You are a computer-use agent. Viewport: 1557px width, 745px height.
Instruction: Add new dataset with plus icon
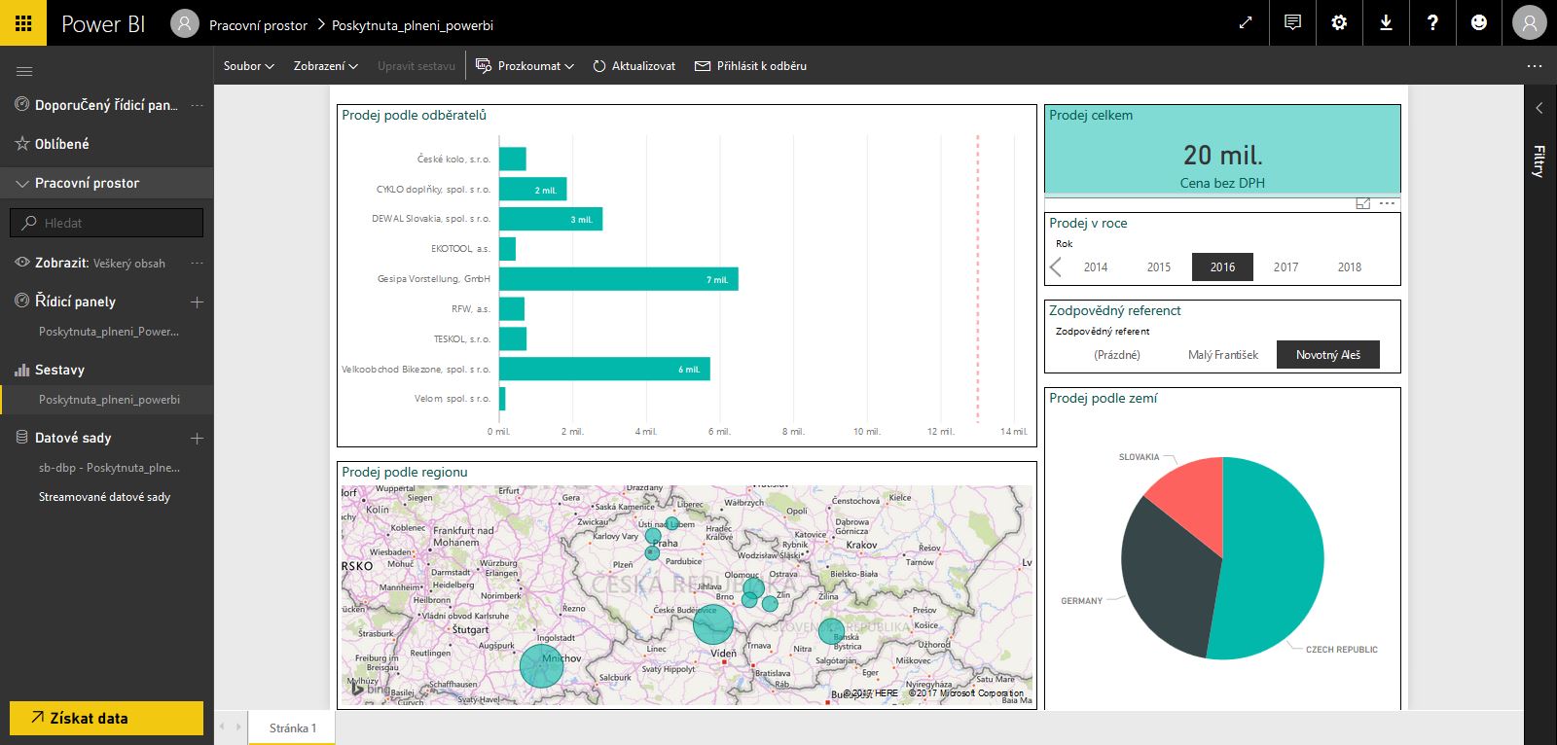(x=197, y=438)
